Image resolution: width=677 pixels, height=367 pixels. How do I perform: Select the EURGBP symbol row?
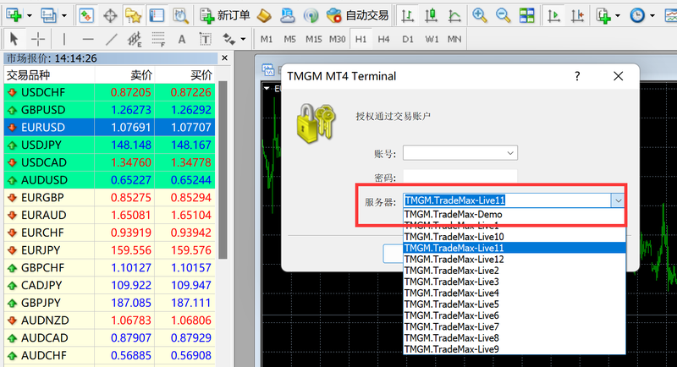click(110, 198)
